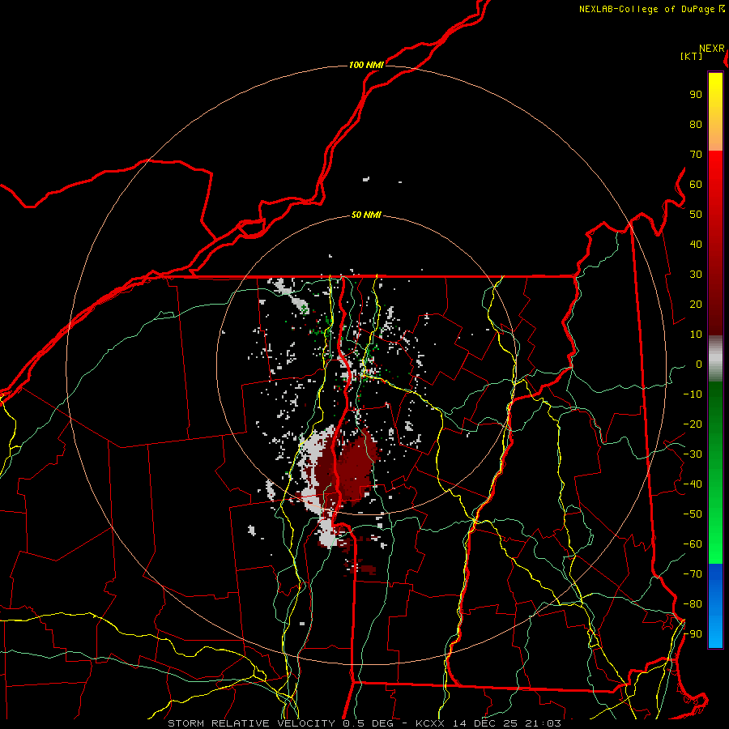Click the NEXR label near the color scale

coord(712,49)
